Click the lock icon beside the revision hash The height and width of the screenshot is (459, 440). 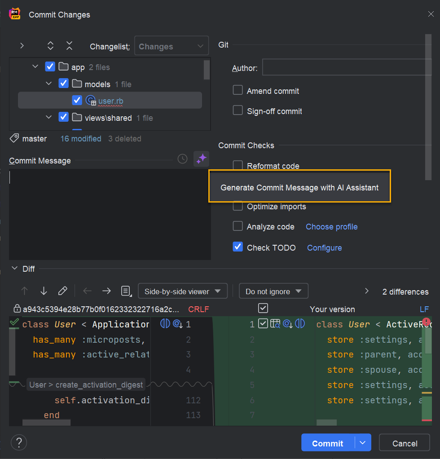coord(17,309)
